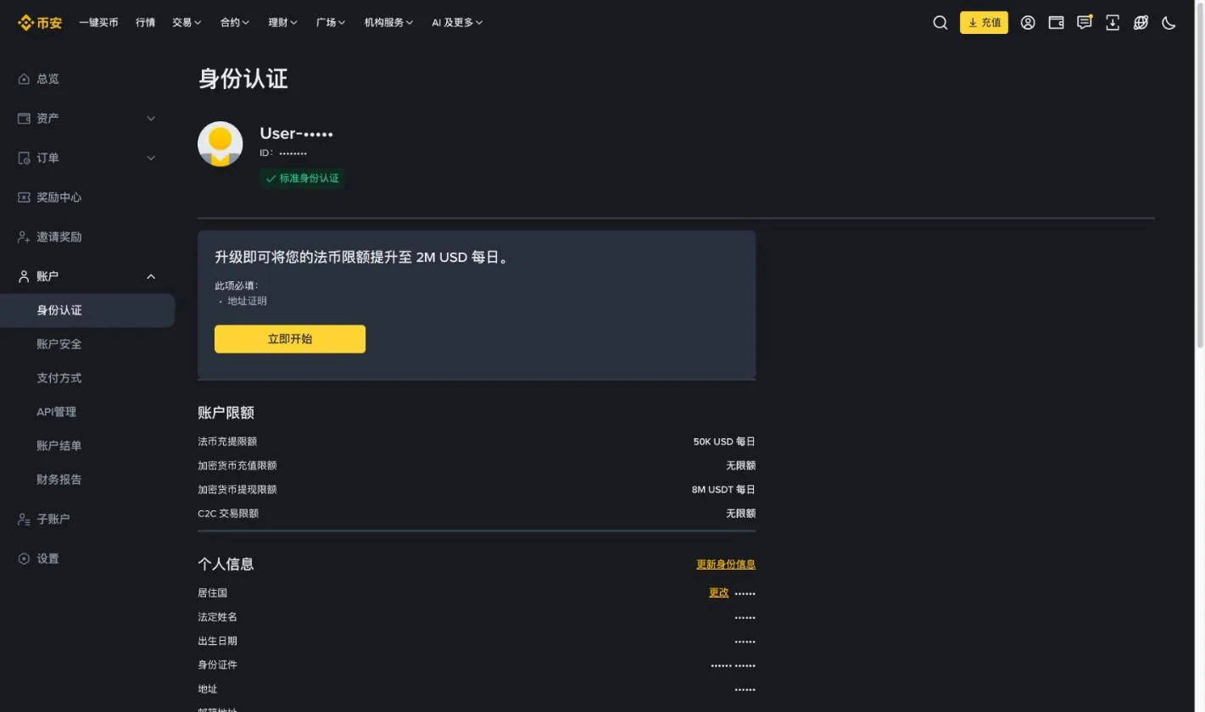Click the 更新身份信息 link

[726, 565]
